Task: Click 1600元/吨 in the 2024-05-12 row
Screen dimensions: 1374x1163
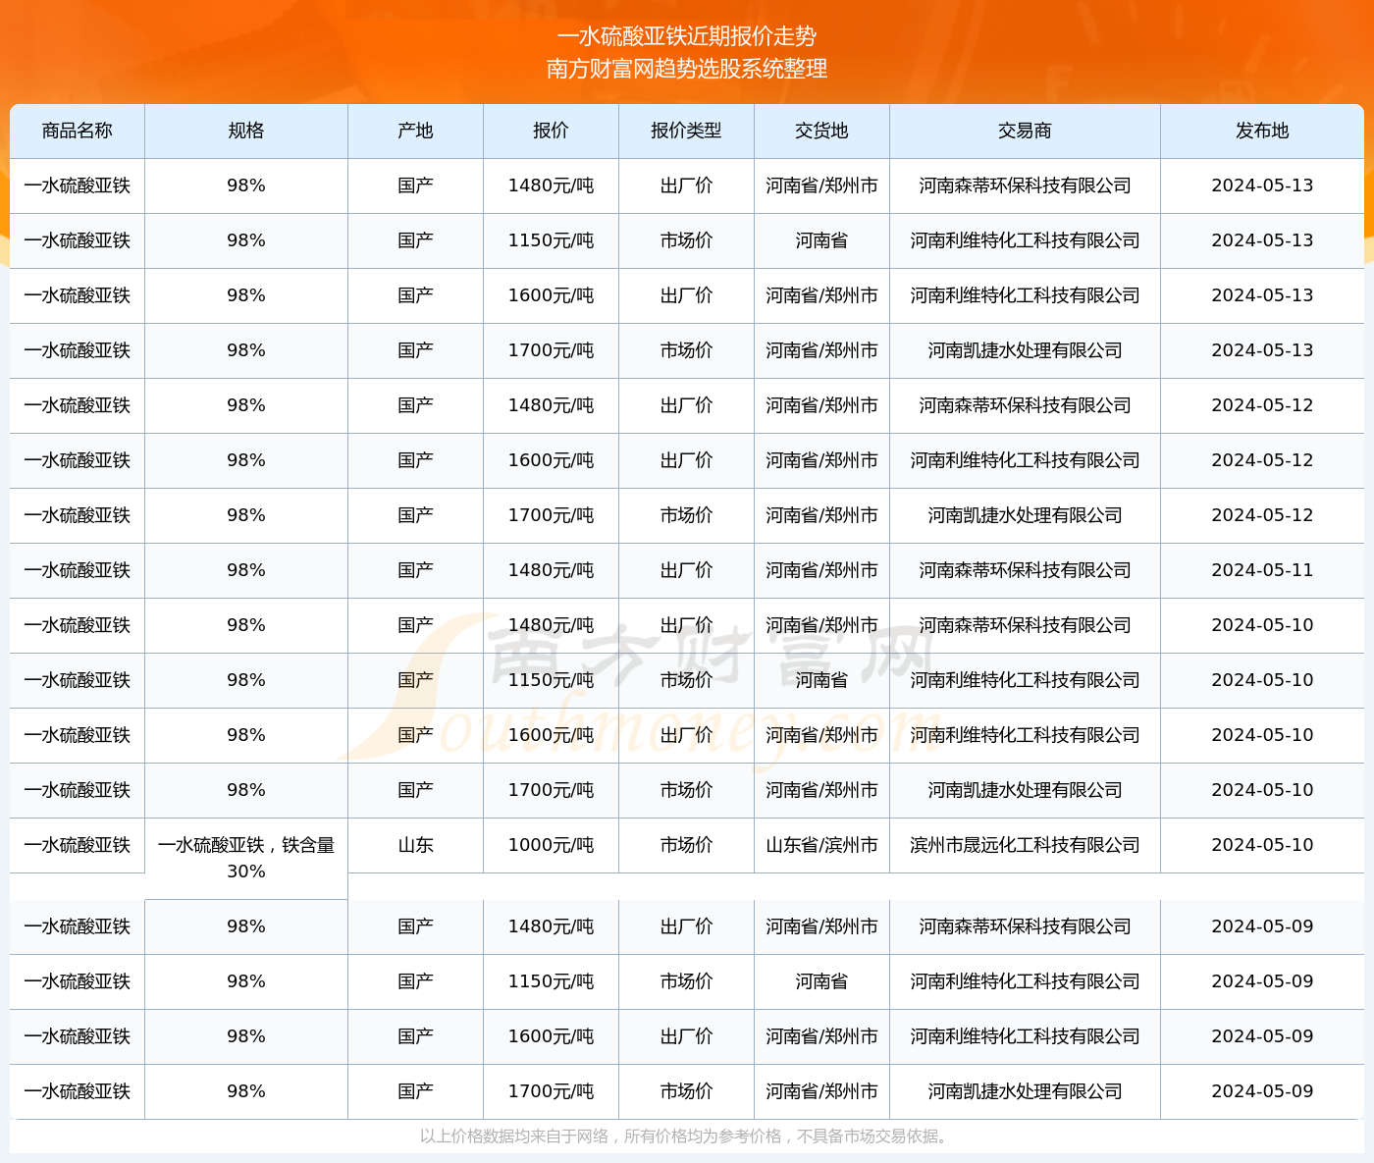Action: point(551,460)
